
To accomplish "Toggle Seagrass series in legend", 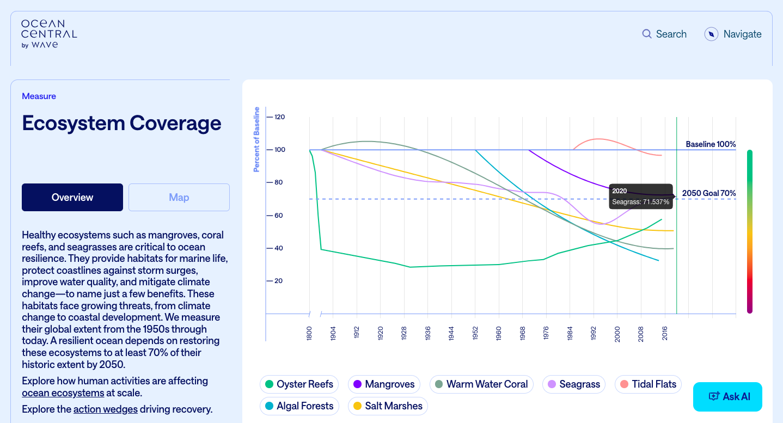I will [x=574, y=384].
